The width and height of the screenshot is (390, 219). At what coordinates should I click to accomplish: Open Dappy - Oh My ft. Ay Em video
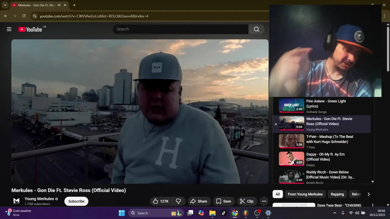(x=322, y=159)
